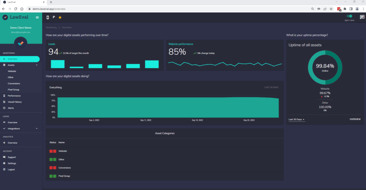Viewport: 366px width, 190px height.
Task: Open the Last 30 Days dropdown
Action: (x=296, y=120)
